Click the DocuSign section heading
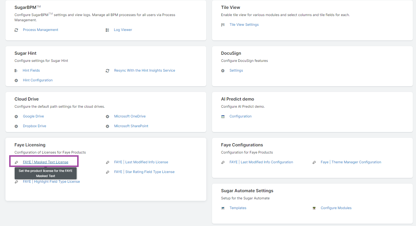Image resolution: width=416 pixels, height=226 pixels. [x=231, y=53]
